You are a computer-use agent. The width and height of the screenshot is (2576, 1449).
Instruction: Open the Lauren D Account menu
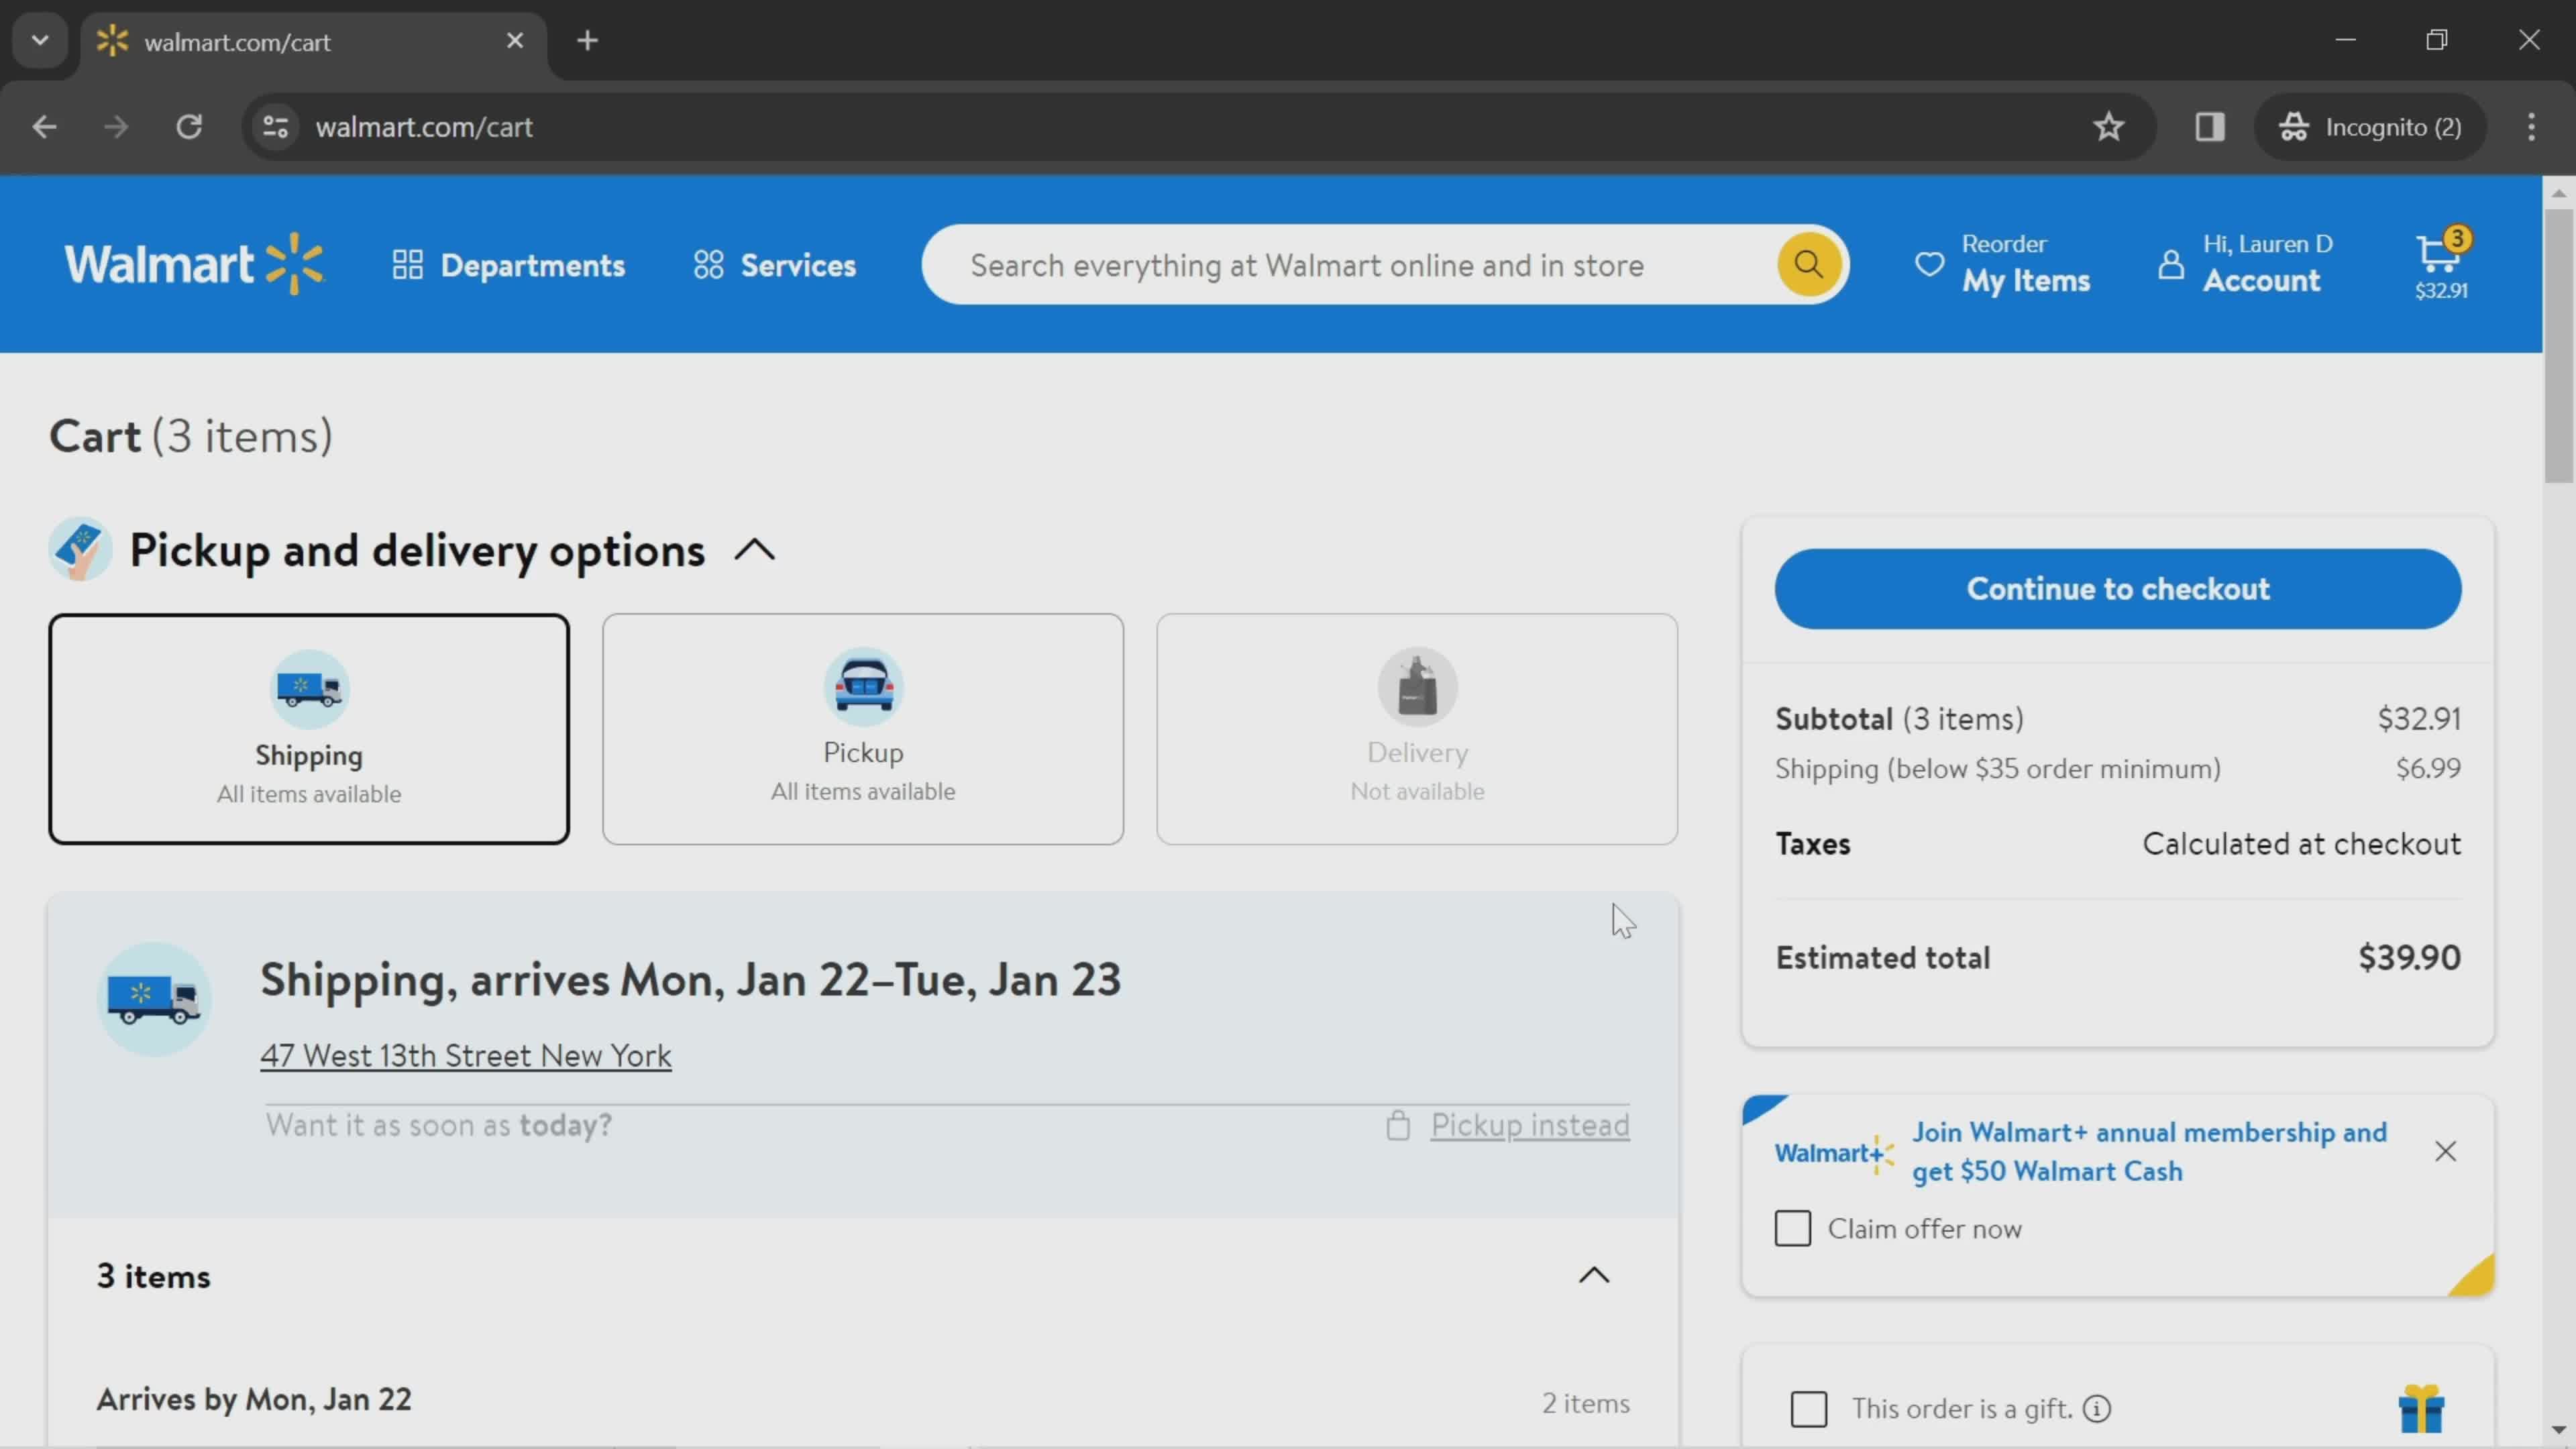point(2245,264)
